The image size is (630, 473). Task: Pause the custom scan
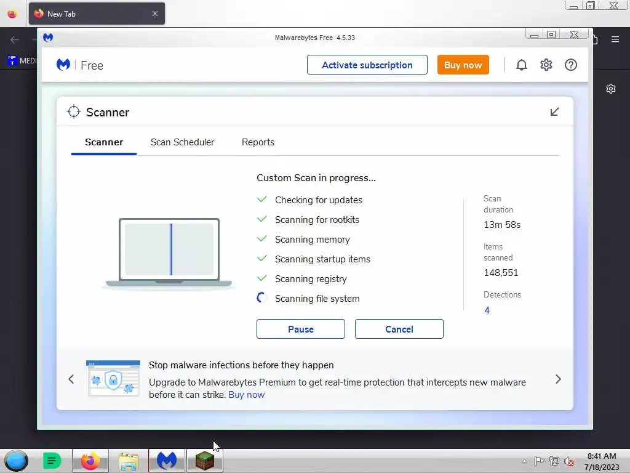tap(300, 329)
